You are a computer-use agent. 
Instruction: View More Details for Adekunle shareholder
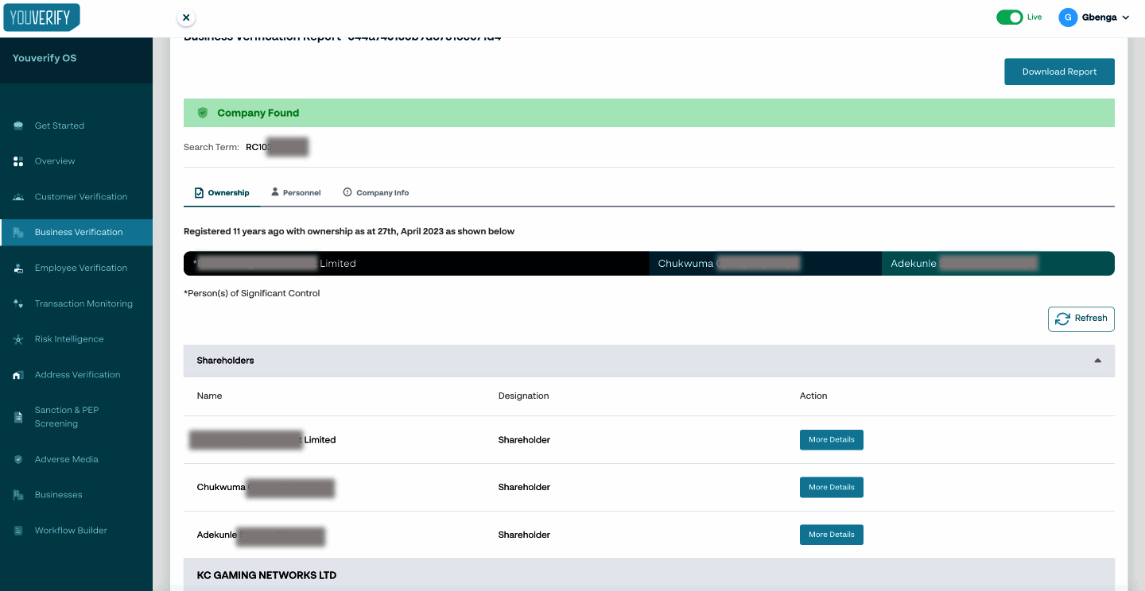point(831,535)
